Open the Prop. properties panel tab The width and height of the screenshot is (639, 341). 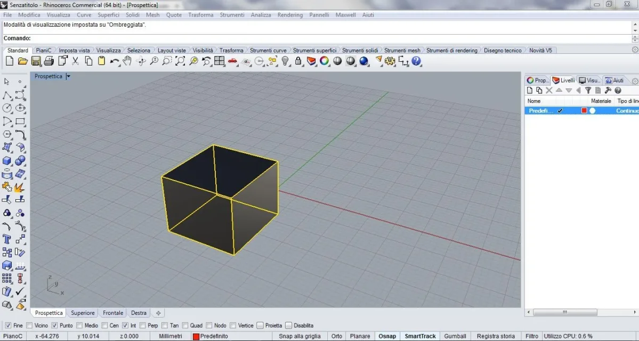(538, 80)
